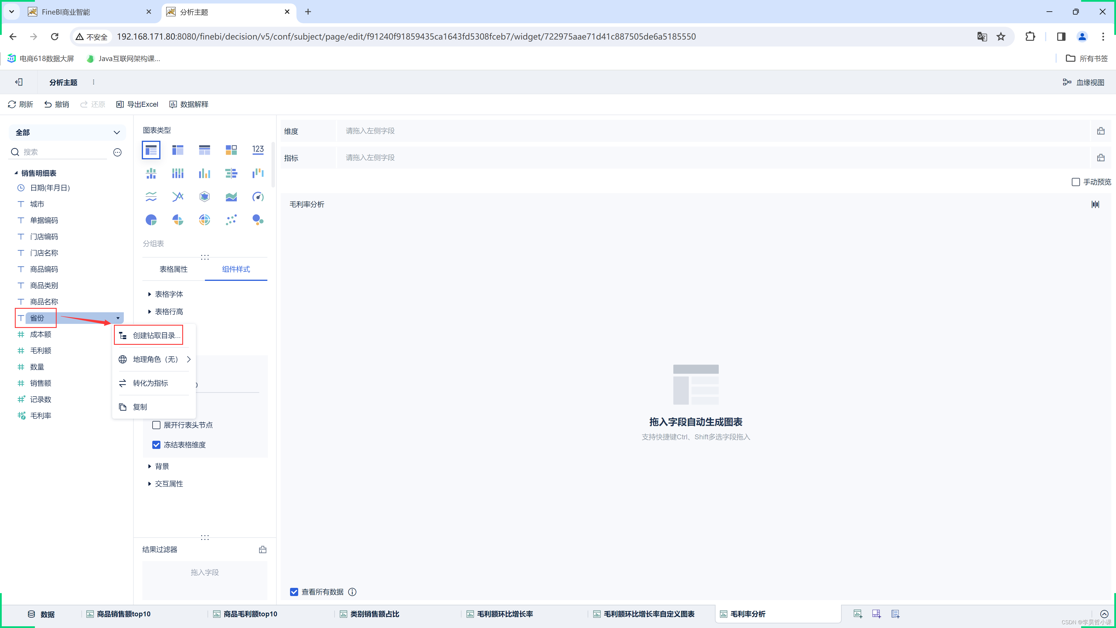Toggle the 查看所有数据 checkbox
The width and height of the screenshot is (1116, 628).
(x=294, y=592)
